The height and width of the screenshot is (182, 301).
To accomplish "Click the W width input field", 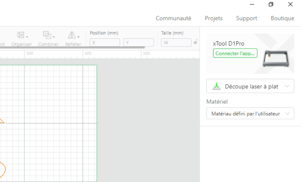I will (x=176, y=42).
